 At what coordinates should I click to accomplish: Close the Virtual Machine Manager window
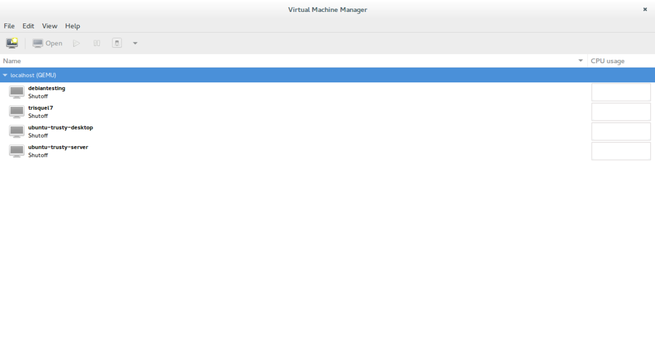[645, 9]
